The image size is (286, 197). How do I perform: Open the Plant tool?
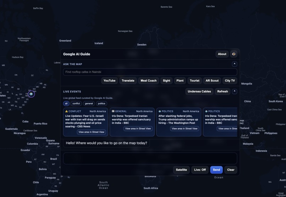pos(180,81)
